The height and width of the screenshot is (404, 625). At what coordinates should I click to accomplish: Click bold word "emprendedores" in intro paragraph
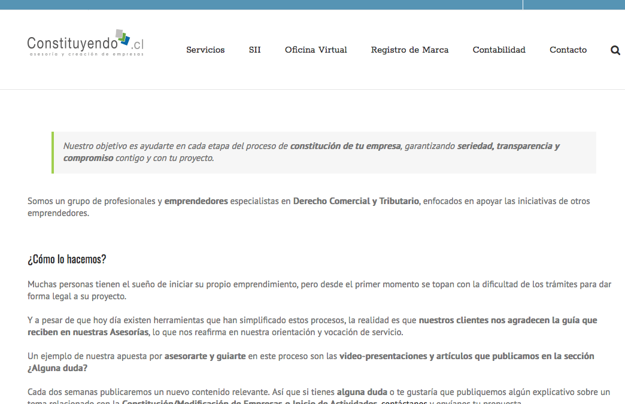pos(196,201)
